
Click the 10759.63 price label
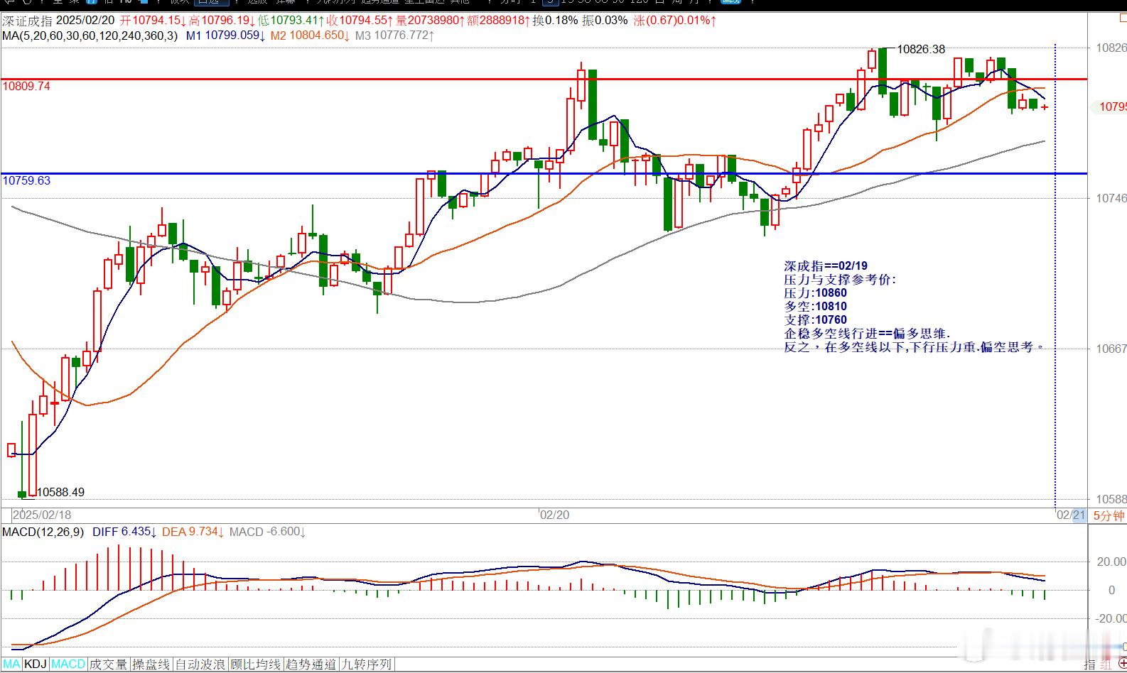coord(26,181)
